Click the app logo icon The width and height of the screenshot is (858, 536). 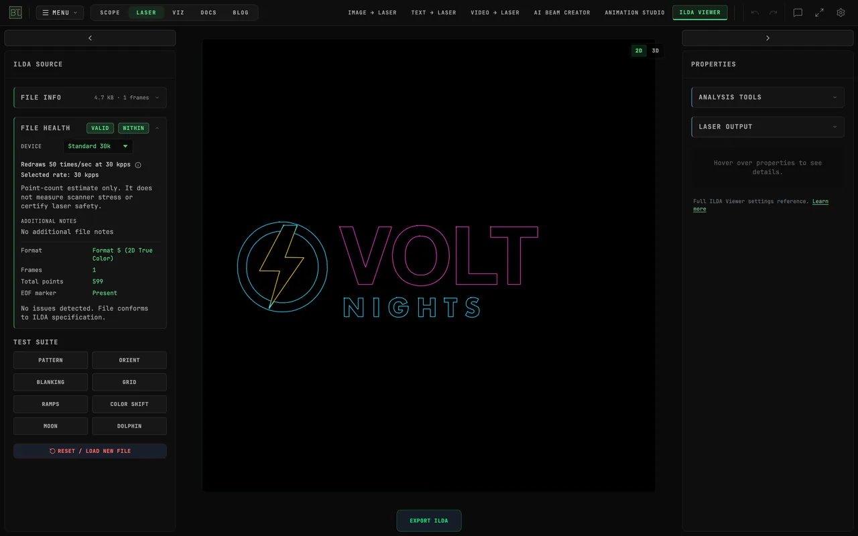tap(15, 13)
